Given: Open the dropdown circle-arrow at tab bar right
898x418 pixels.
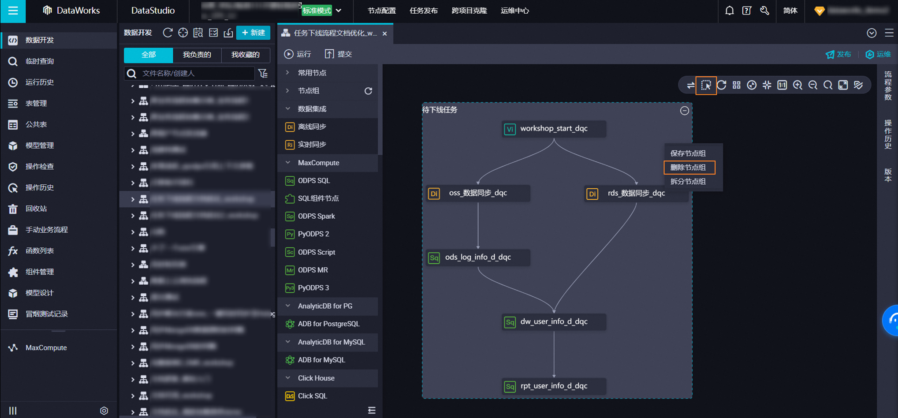Looking at the screenshot, I should pos(872,33).
